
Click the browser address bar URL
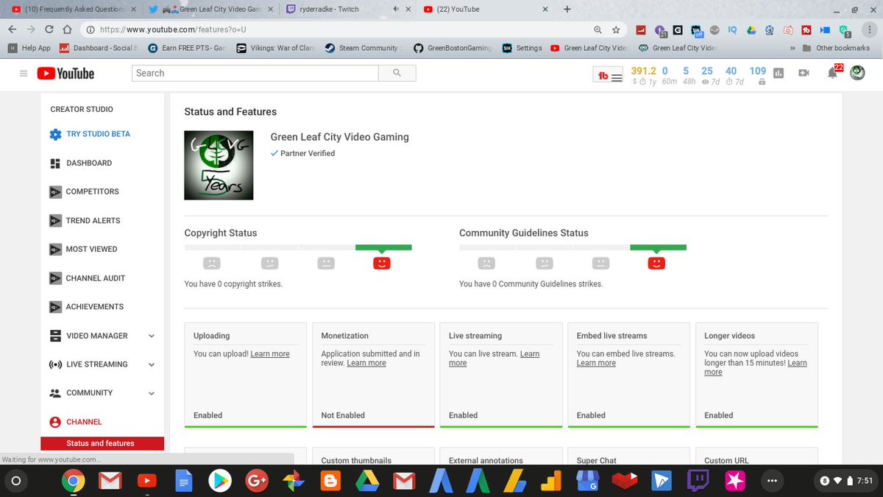[x=172, y=29]
